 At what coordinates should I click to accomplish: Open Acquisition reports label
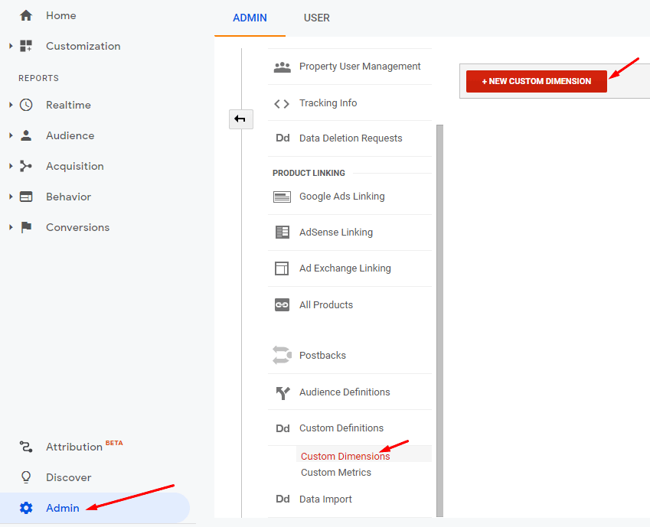75,166
